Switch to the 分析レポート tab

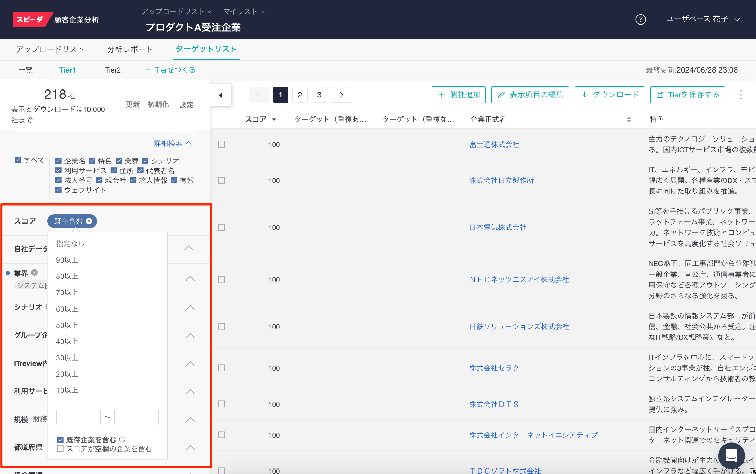click(130, 49)
